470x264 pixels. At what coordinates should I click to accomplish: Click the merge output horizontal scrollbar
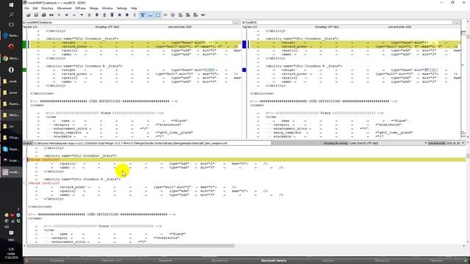click(x=131, y=246)
